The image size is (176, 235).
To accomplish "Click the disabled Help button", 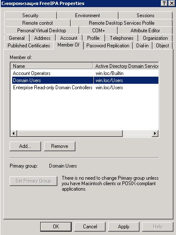I will click(x=158, y=227).
